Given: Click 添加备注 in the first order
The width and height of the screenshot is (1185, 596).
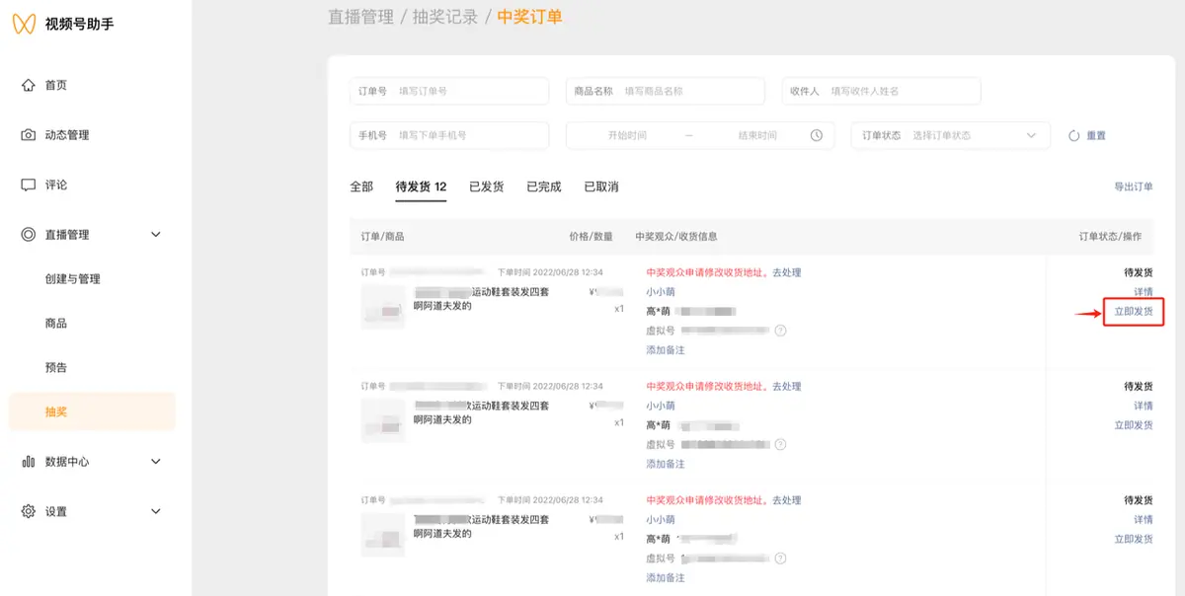Looking at the screenshot, I should [665, 350].
